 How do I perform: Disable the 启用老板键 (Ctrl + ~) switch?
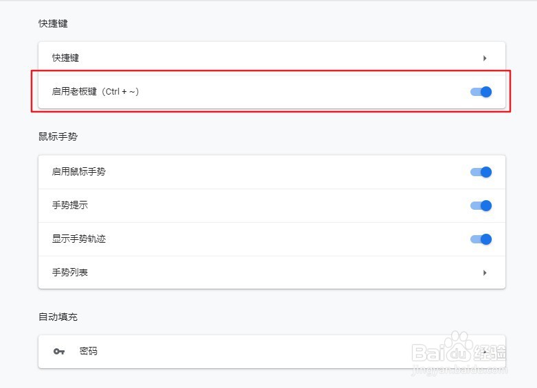pyautogui.click(x=481, y=92)
